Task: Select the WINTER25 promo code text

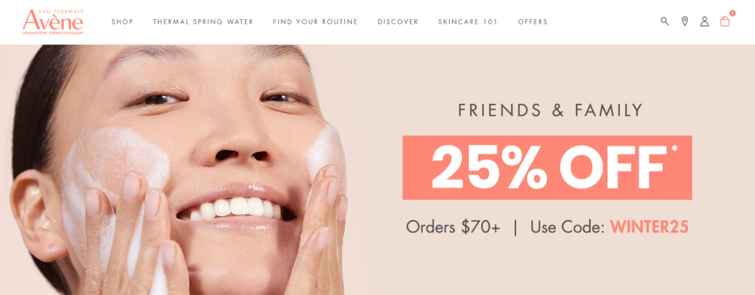Action: [649, 227]
